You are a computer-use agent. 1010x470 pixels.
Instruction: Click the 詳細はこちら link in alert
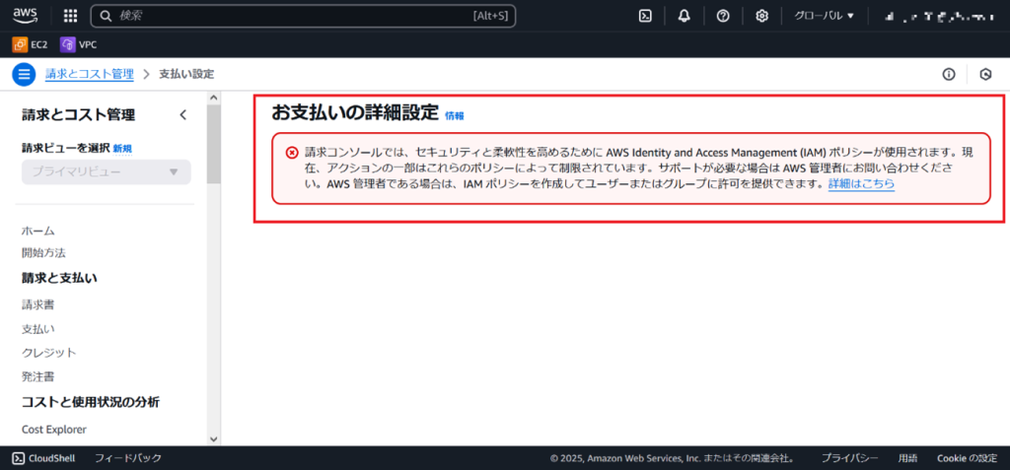click(861, 184)
